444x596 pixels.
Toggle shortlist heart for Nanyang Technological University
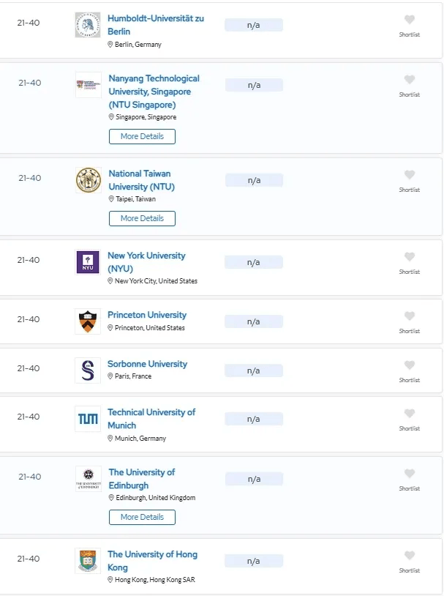409,79
